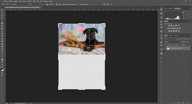Image resolution: width=192 pixels, height=104 pixels.
Task: Open the Filtro menu
Action: (35, 1)
